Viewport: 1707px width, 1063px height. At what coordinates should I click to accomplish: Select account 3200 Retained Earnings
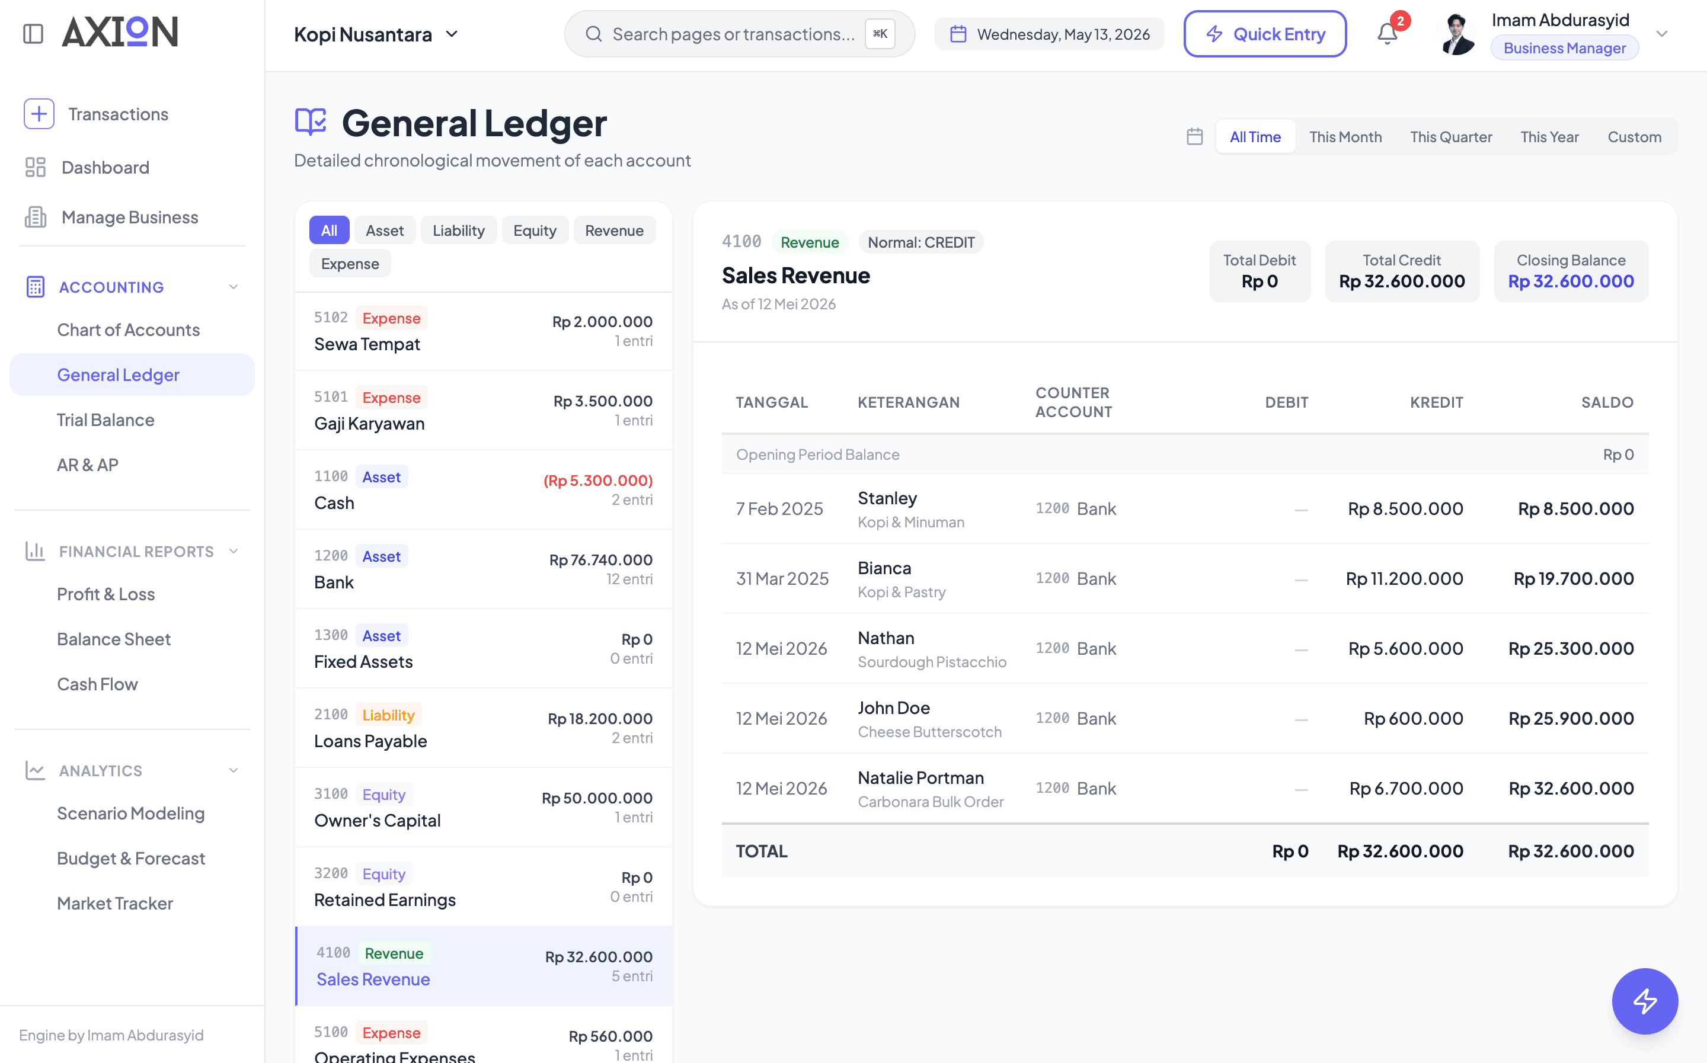pos(484,887)
